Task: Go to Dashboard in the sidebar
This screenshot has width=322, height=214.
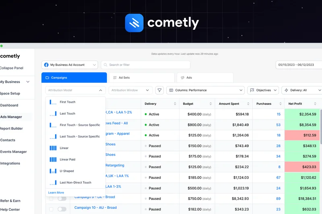Action: click(9, 105)
